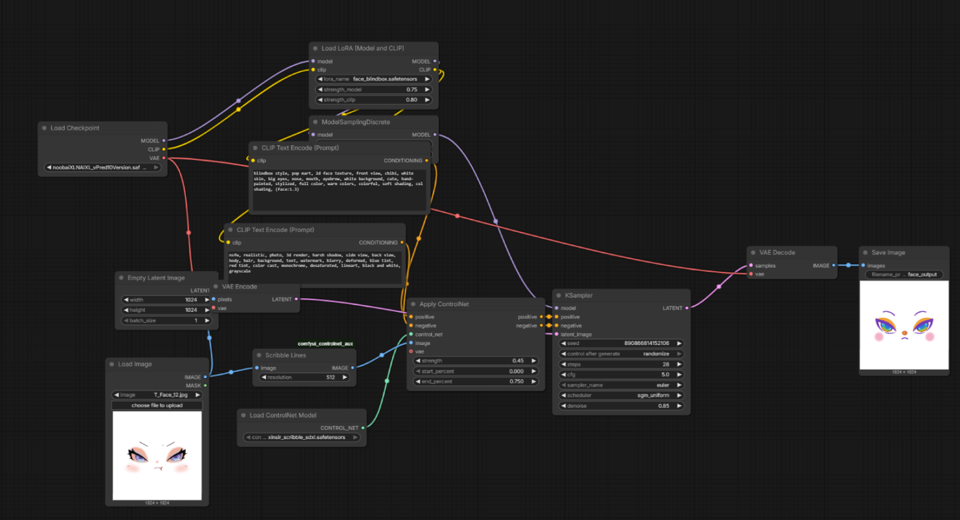The image size is (960, 520).
Task: Click the images input socket on Save Image
Action: tap(863, 266)
